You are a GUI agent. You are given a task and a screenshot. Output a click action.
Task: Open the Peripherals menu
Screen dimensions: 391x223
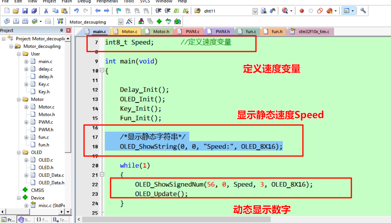click(107, 2)
